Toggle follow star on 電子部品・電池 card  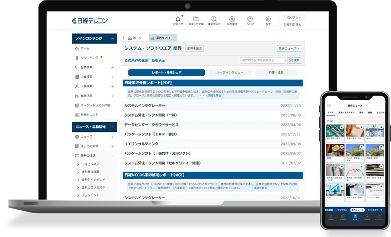342,127
